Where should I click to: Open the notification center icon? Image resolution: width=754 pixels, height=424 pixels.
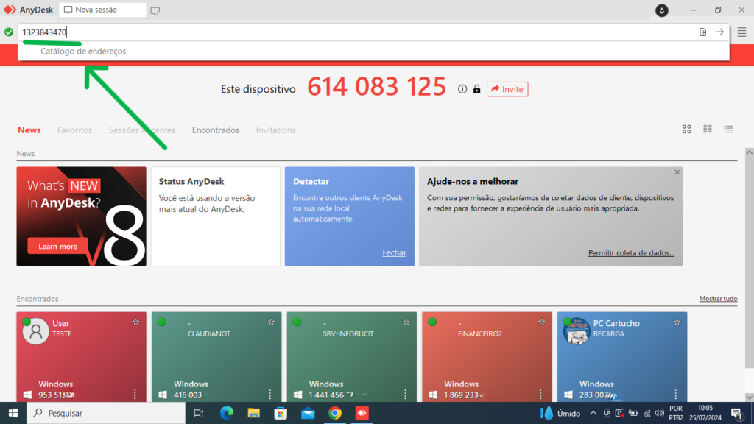point(737,414)
